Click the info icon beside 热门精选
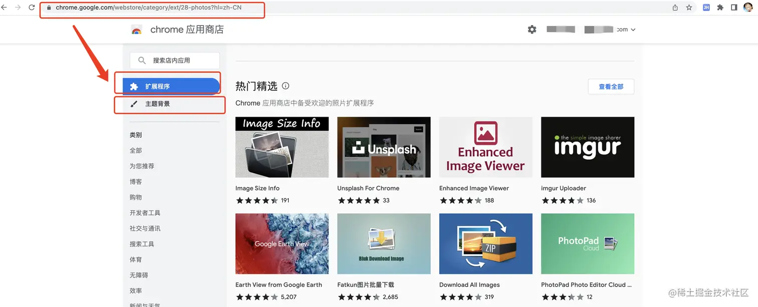This screenshot has width=758, height=307. tap(286, 86)
